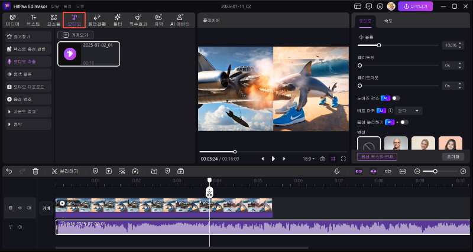
Task: Toggle the AI noise reduction switch
Action: 396,98
